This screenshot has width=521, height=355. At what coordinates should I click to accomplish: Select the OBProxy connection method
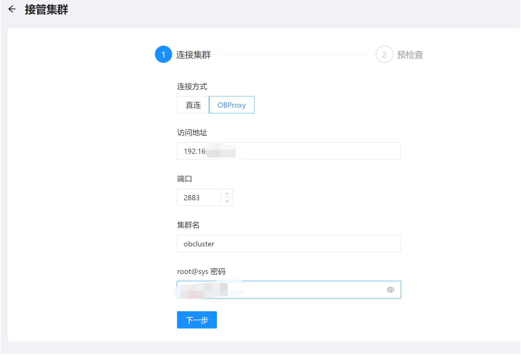[232, 105]
